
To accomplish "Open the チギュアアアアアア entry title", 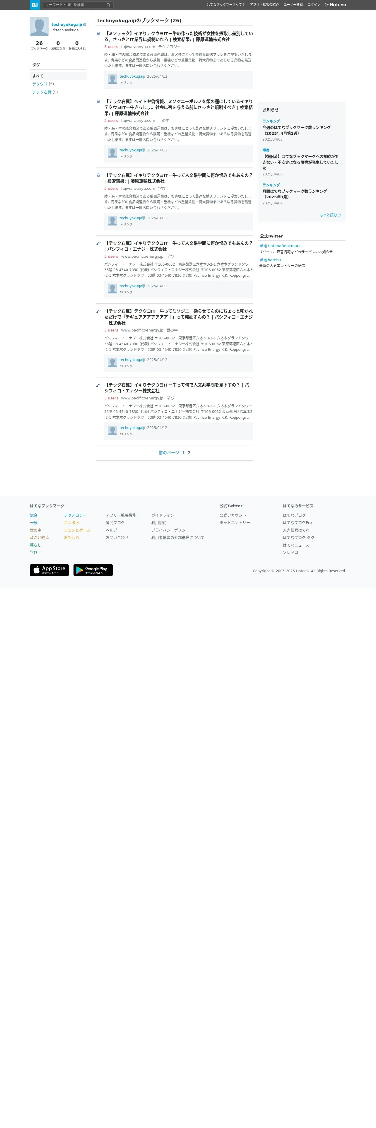I will [x=178, y=317].
